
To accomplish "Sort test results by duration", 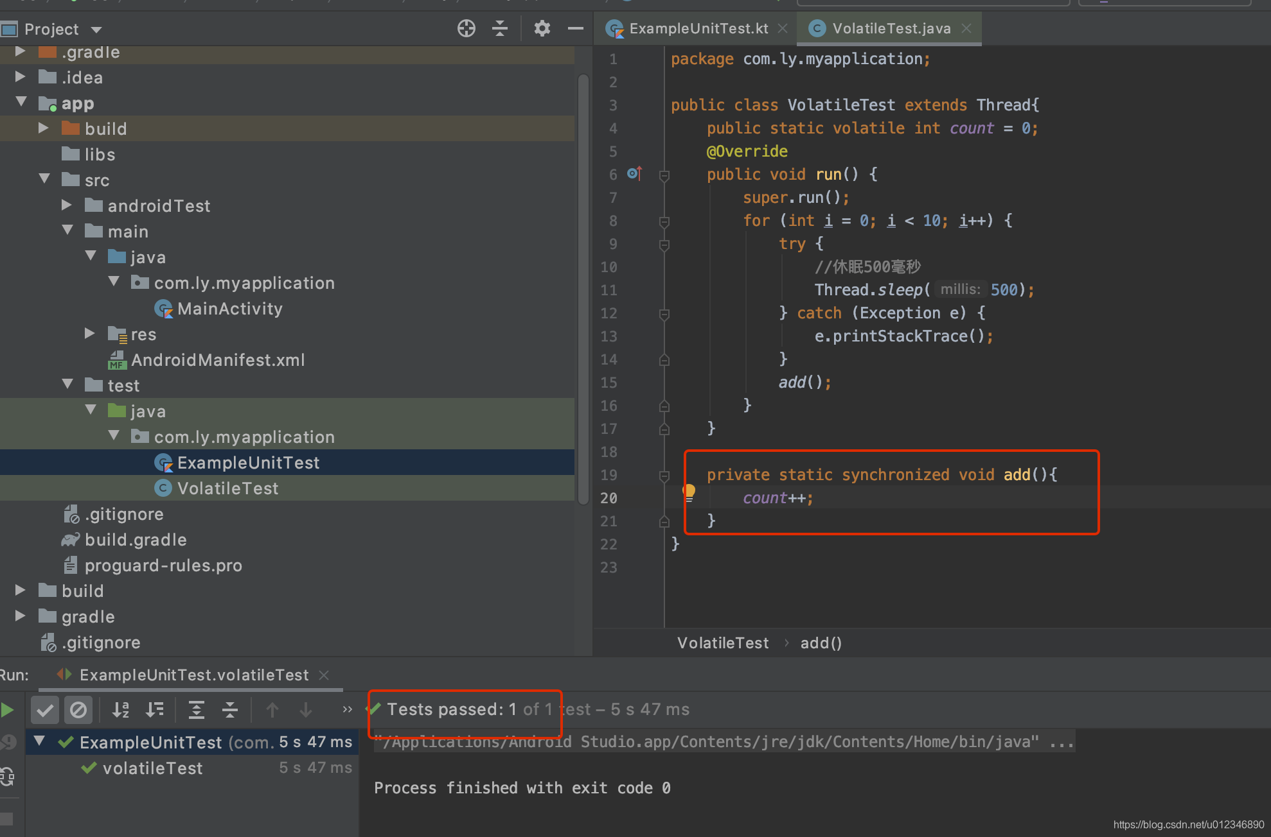I will pos(154,710).
